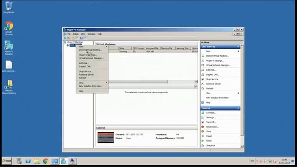Click the Shut Down icon under Control section

[x=203, y=127]
